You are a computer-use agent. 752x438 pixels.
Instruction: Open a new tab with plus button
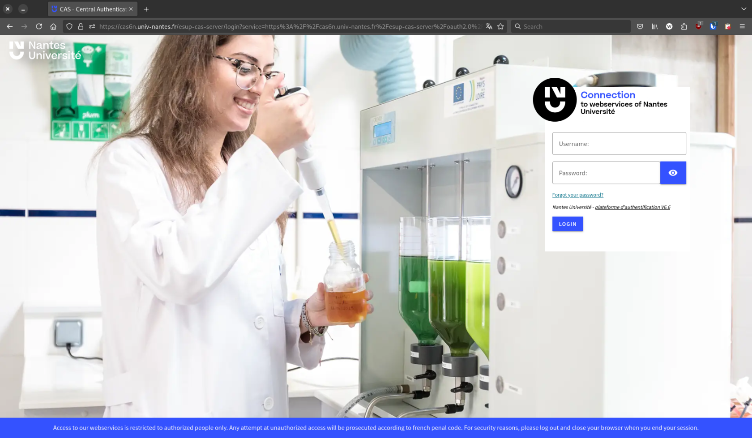(x=146, y=9)
